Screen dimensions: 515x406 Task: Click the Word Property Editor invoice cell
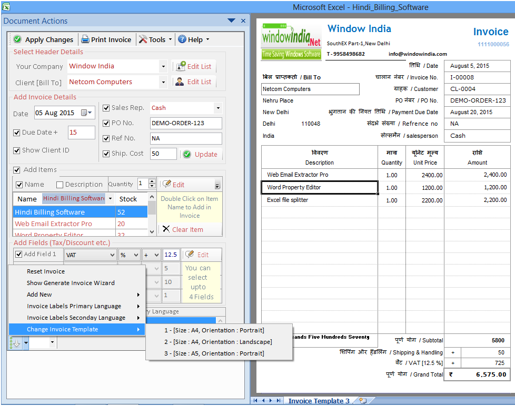pos(320,187)
